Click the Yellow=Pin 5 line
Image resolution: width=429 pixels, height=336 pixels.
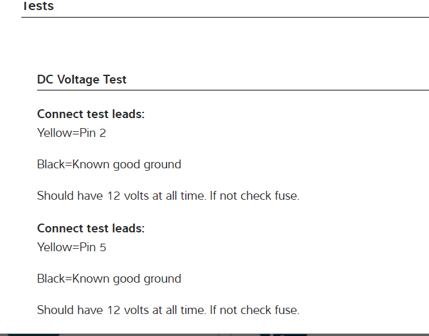pyautogui.click(x=72, y=247)
